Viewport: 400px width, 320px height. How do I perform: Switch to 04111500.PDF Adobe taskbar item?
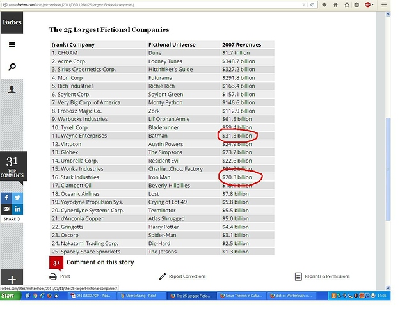click(x=92, y=296)
